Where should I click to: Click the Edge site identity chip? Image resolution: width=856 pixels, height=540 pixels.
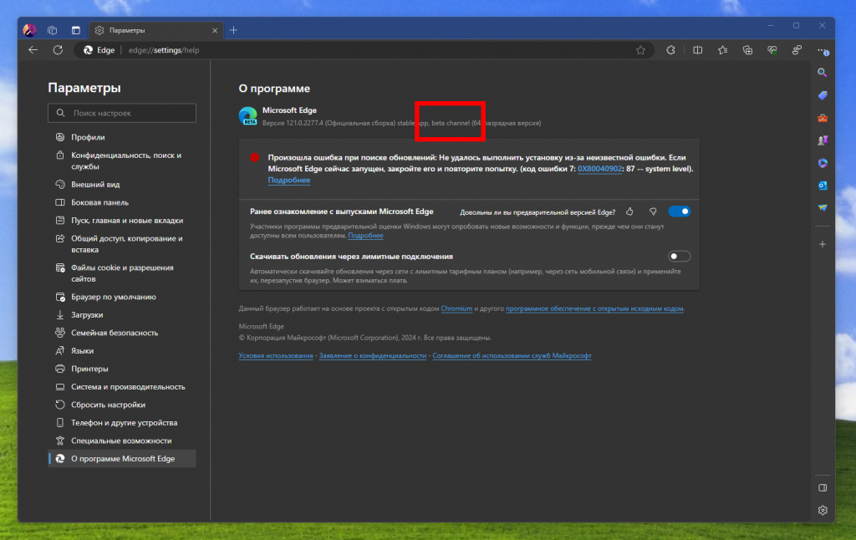tap(99, 50)
